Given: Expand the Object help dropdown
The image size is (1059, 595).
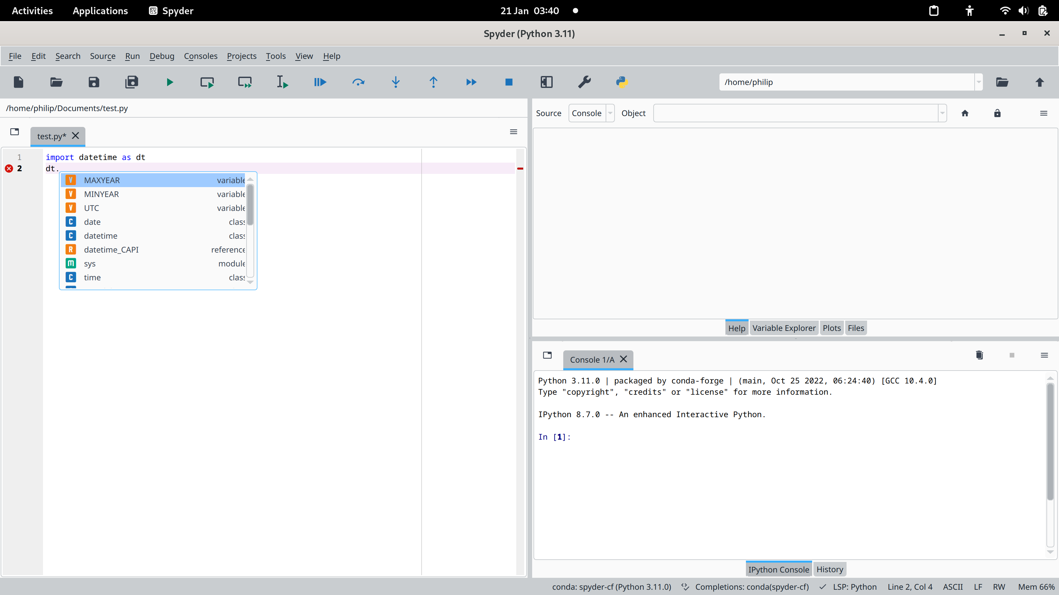Looking at the screenshot, I should tap(943, 113).
